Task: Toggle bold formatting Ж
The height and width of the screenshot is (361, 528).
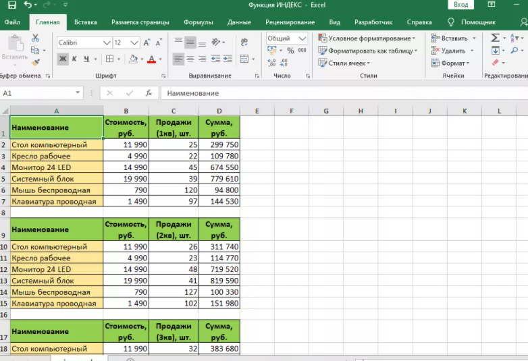Action: coord(63,59)
